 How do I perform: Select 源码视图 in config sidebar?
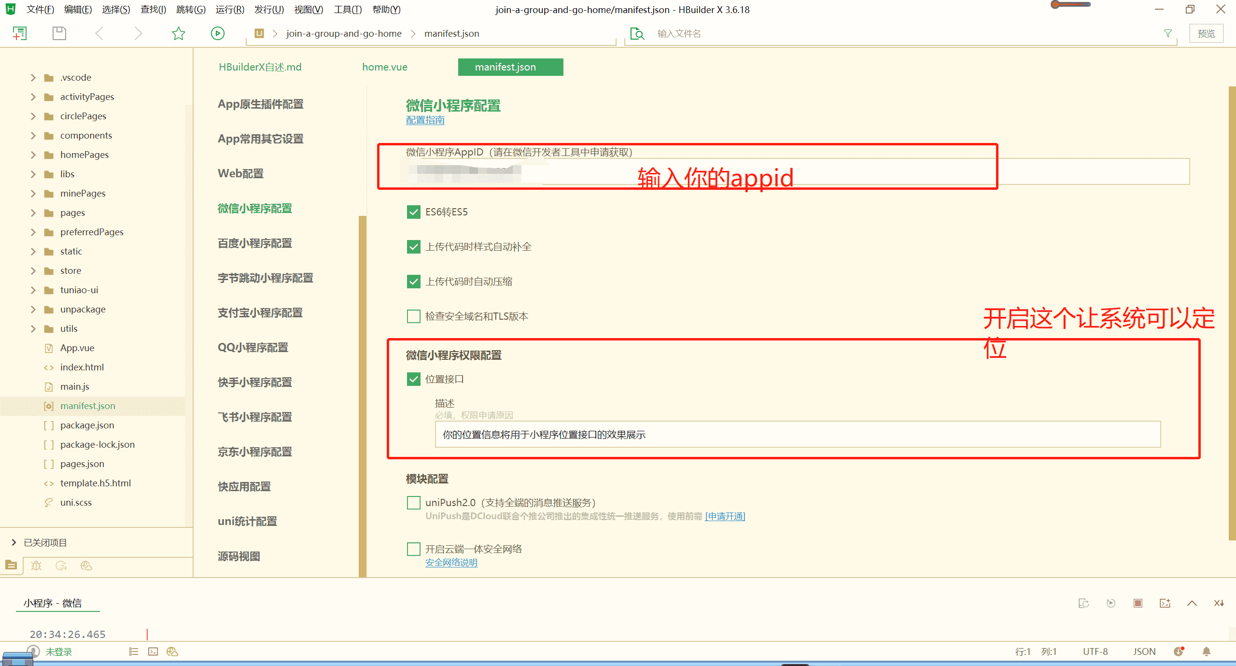(239, 556)
